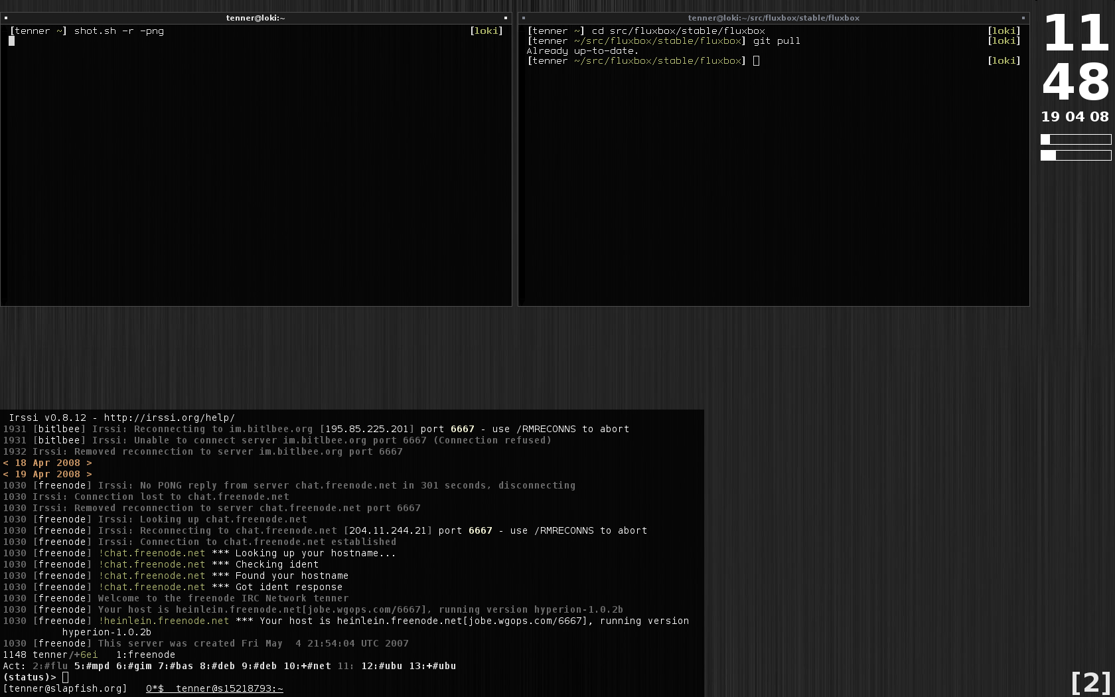Click left titlebar button of the fluxbox-path terminal
This screenshot has width=1115, height=697.
pos(524,18)
